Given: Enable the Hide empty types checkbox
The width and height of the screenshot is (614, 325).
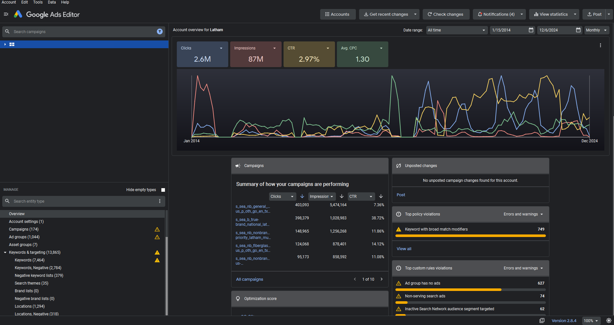Looking at the screenshot, I should click(163, 190).
